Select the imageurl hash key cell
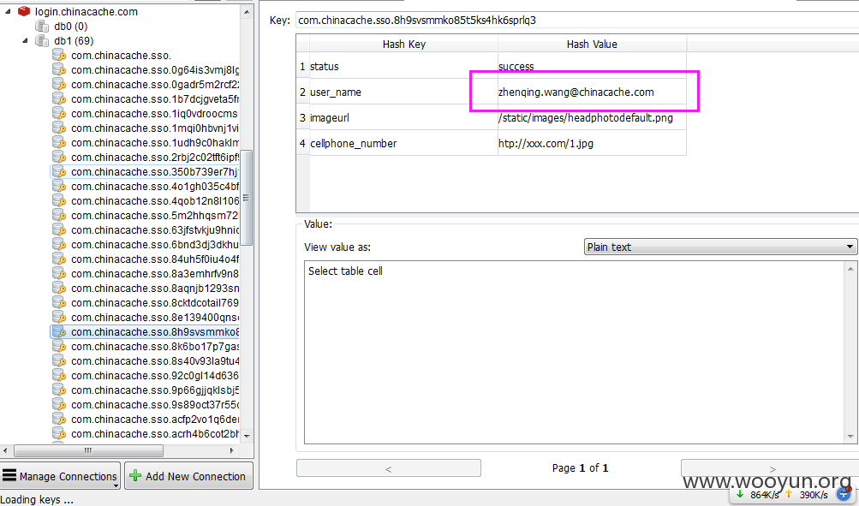 coord(403,117)
